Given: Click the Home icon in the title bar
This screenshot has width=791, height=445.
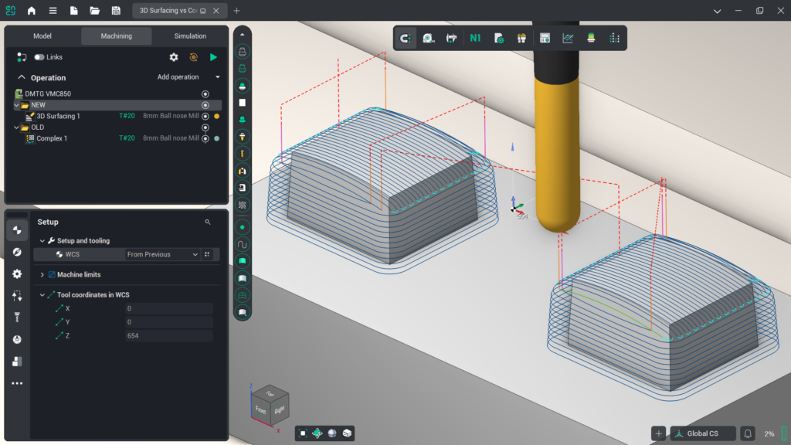Looking at the screenshot, I should click(31, 11).
